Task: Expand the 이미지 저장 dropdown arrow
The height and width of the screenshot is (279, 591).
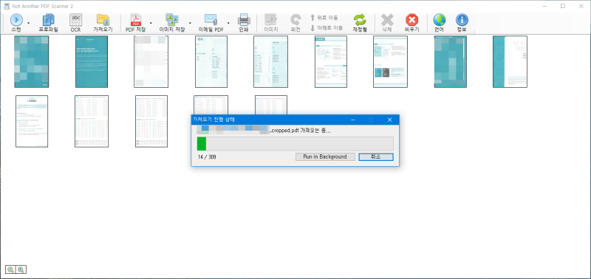Action: (x=190, y=23)
